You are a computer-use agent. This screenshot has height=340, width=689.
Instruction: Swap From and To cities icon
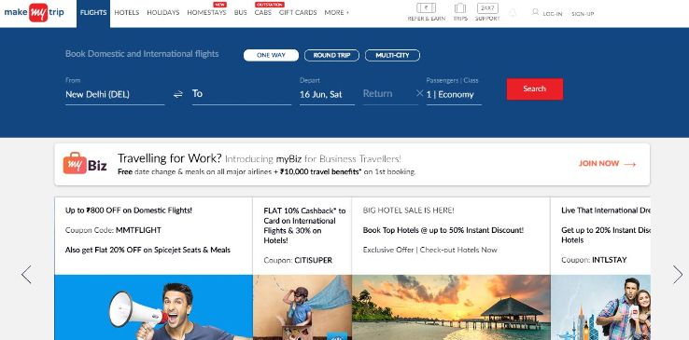click(x=178, y=94)
